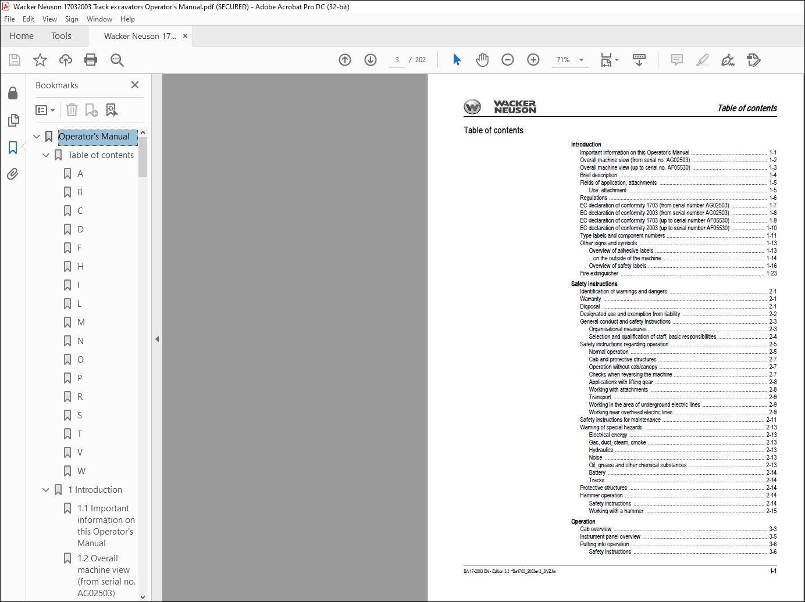Add a comment with the sticky note tool
Image resolution: width=805 pixels, height=602 pixels.
tap(676, 60)
